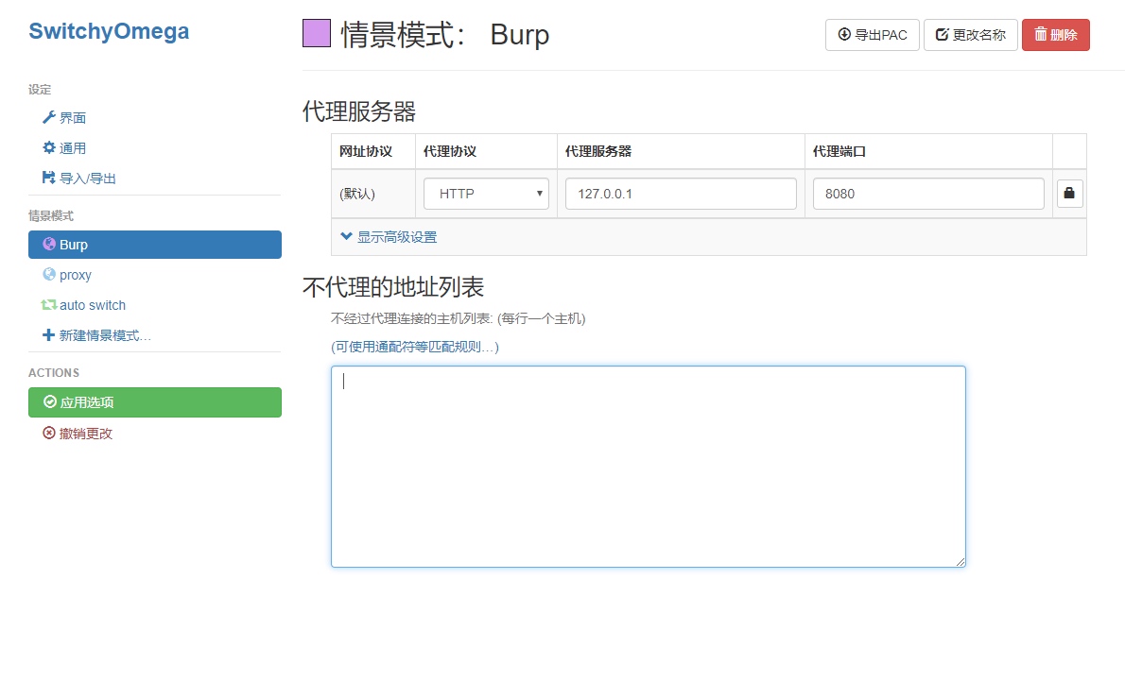Screen dimensions: 1125x699
Task: Click the wrench icon beside 界面
Action: (x=49, y=118)
